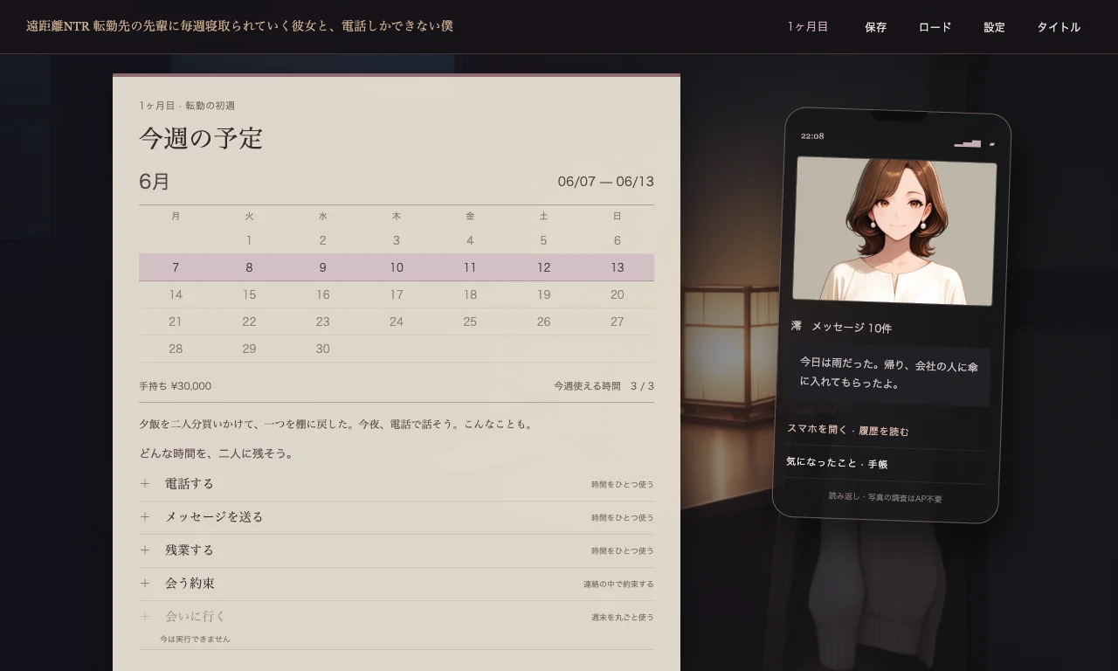Click the 22:08 clock on the phone
Viewport: 1118px width, 671px height.
[x=812, y=136]
